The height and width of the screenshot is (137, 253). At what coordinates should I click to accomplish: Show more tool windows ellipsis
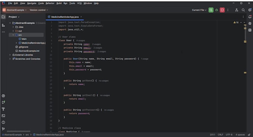pos(3,32)
